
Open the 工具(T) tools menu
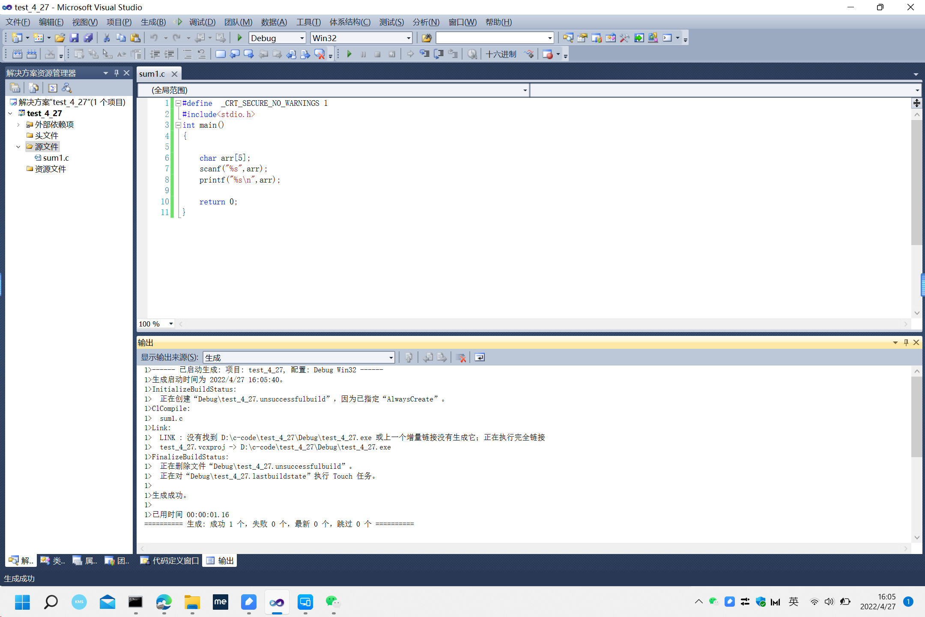click(308, 22)
